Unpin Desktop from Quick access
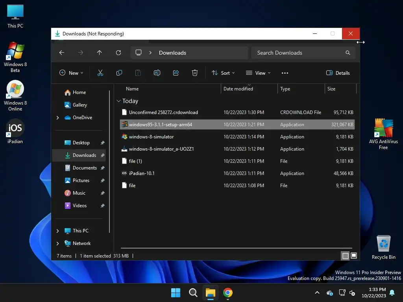Viewport: 403px width, 302px height. (103, 143)
